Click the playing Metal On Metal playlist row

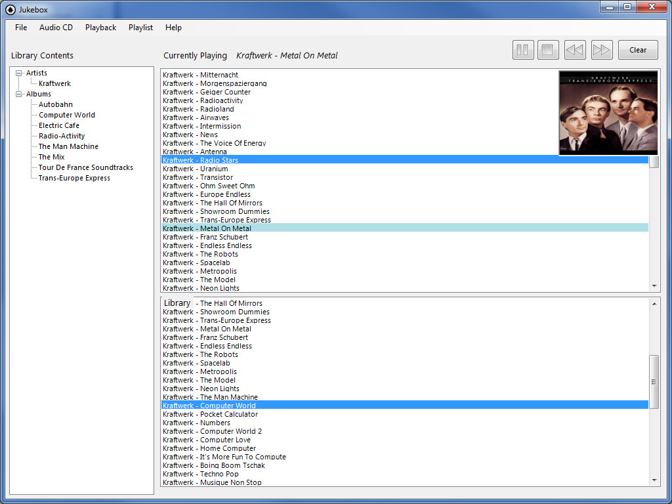pos(404,228)
